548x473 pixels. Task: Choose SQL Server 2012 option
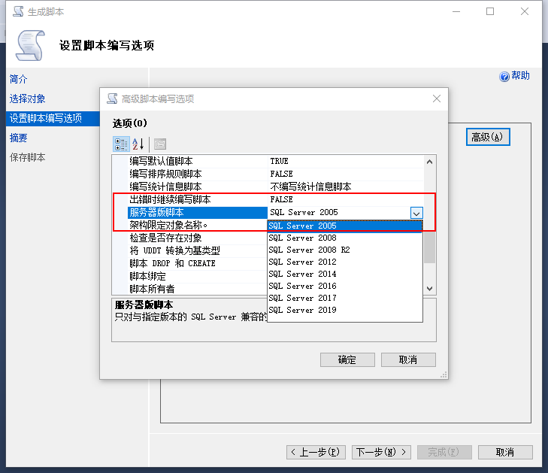(x=344, y=262)
